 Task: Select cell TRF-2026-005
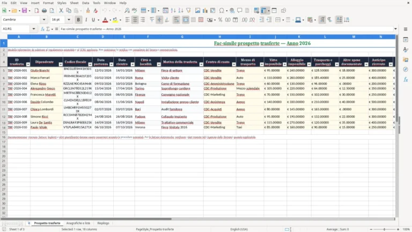point(19,95)
